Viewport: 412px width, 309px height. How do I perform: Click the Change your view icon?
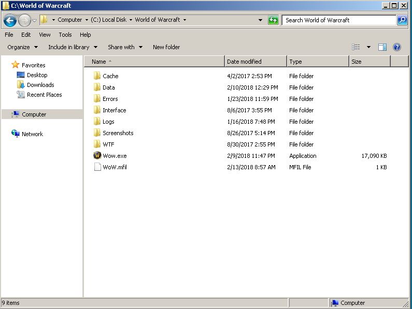point(356,47)
